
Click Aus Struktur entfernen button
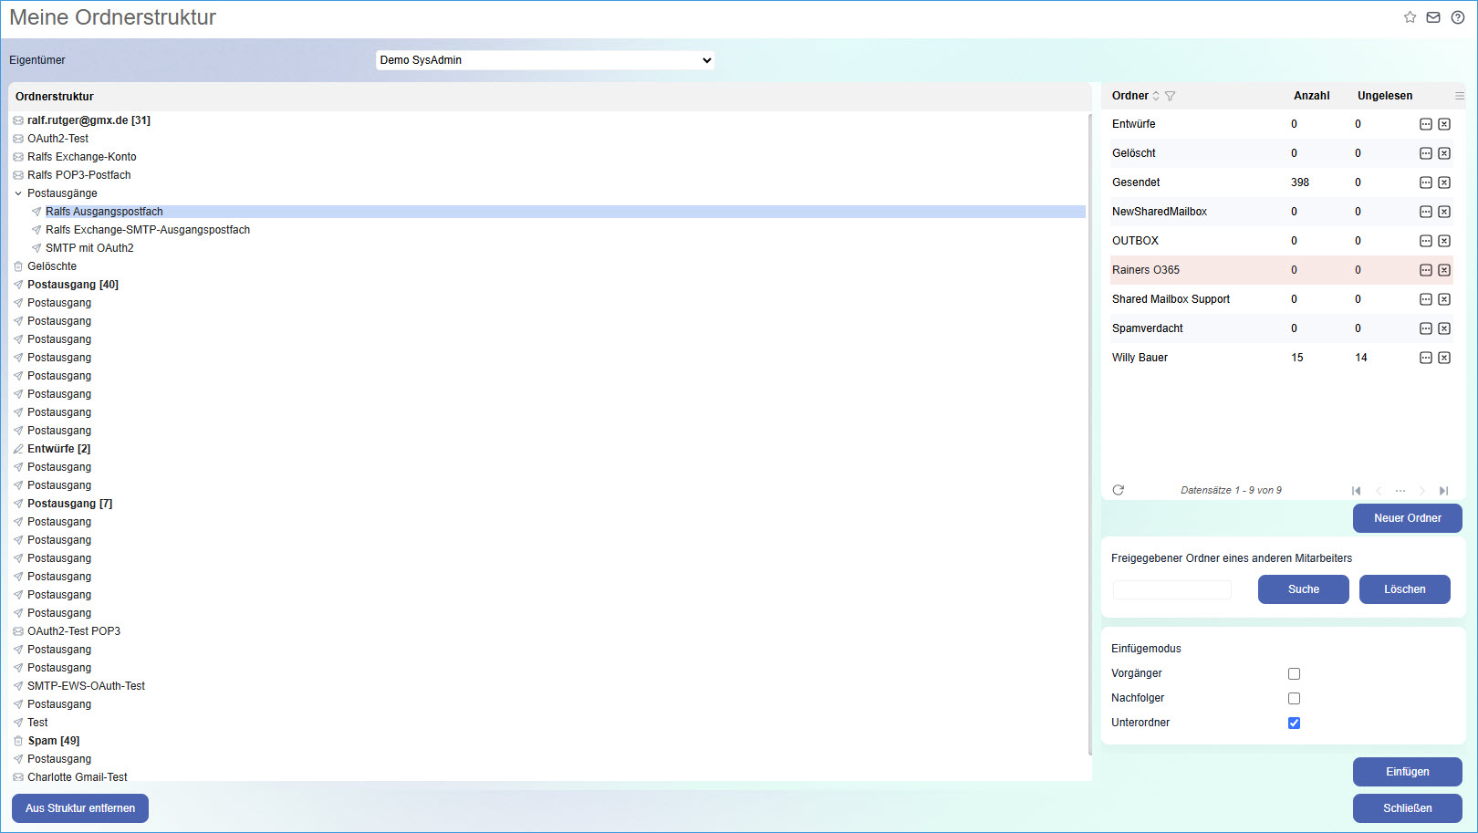click(80, 808)
